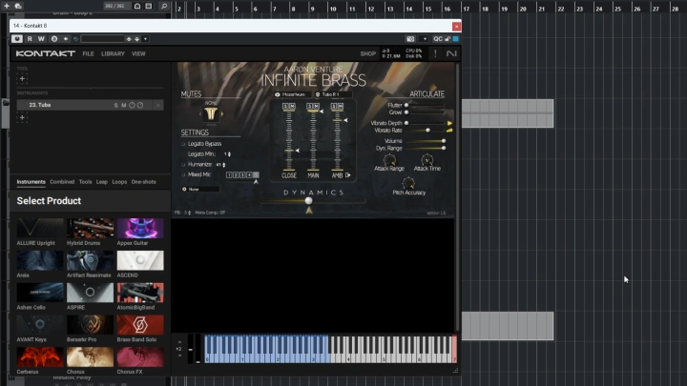This screenshot has height=386, width=687.
Task: Select next mute with right arrow
Action: (x=222, y=113)
